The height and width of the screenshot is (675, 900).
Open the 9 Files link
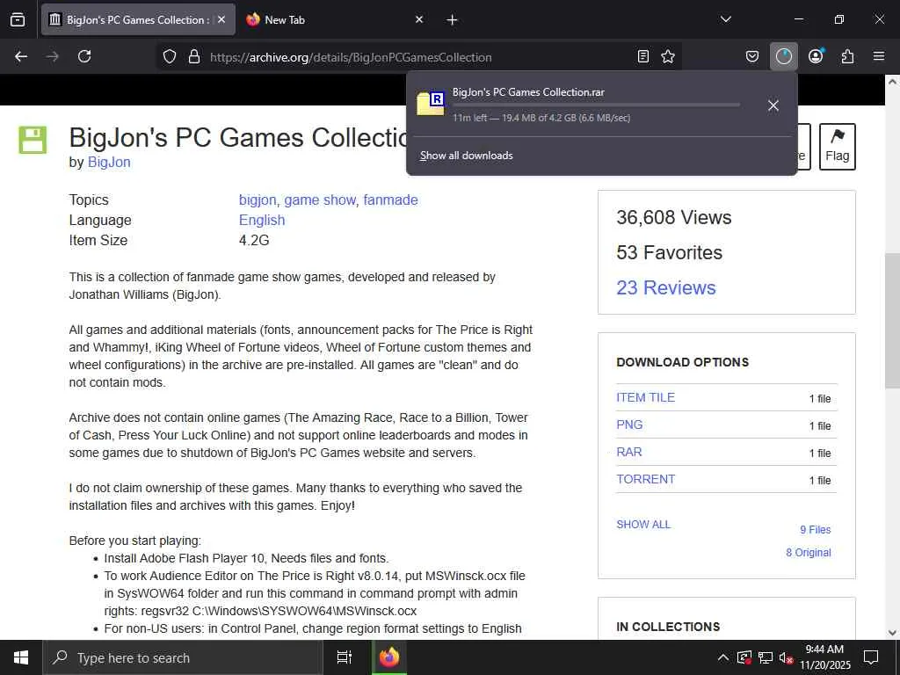[816, 530]
